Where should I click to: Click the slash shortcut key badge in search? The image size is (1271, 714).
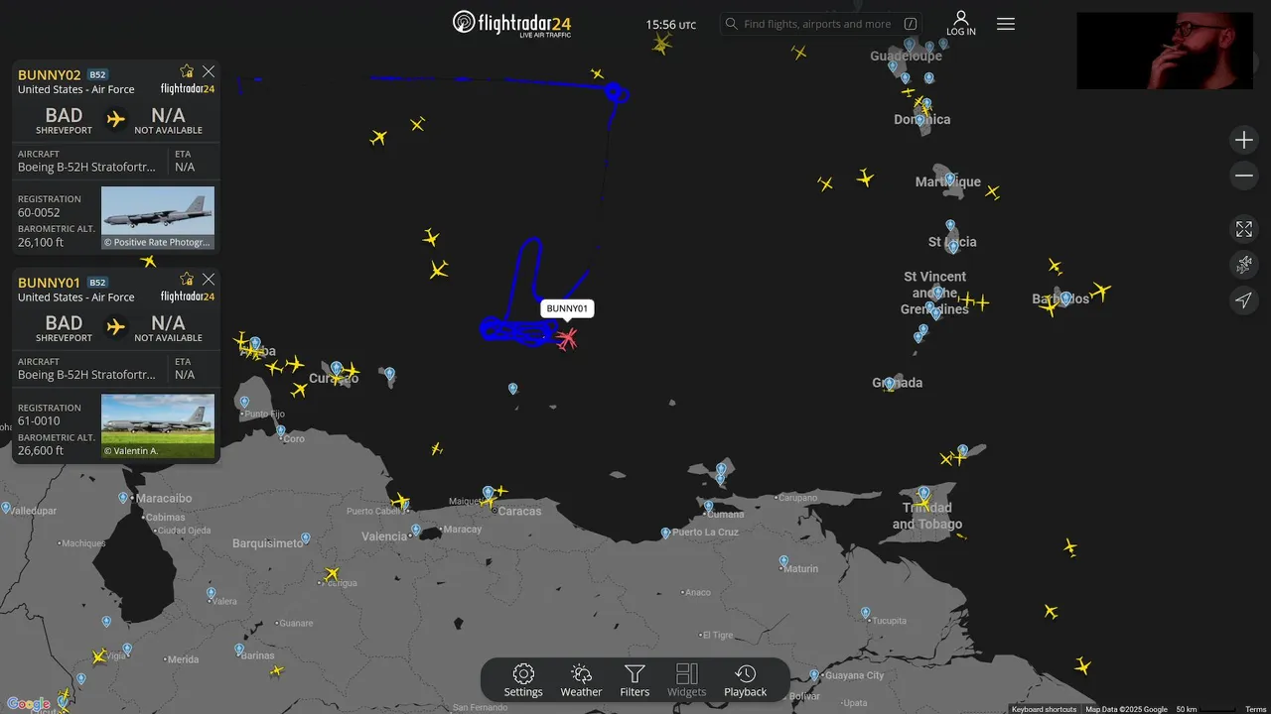tap(911, 24)
